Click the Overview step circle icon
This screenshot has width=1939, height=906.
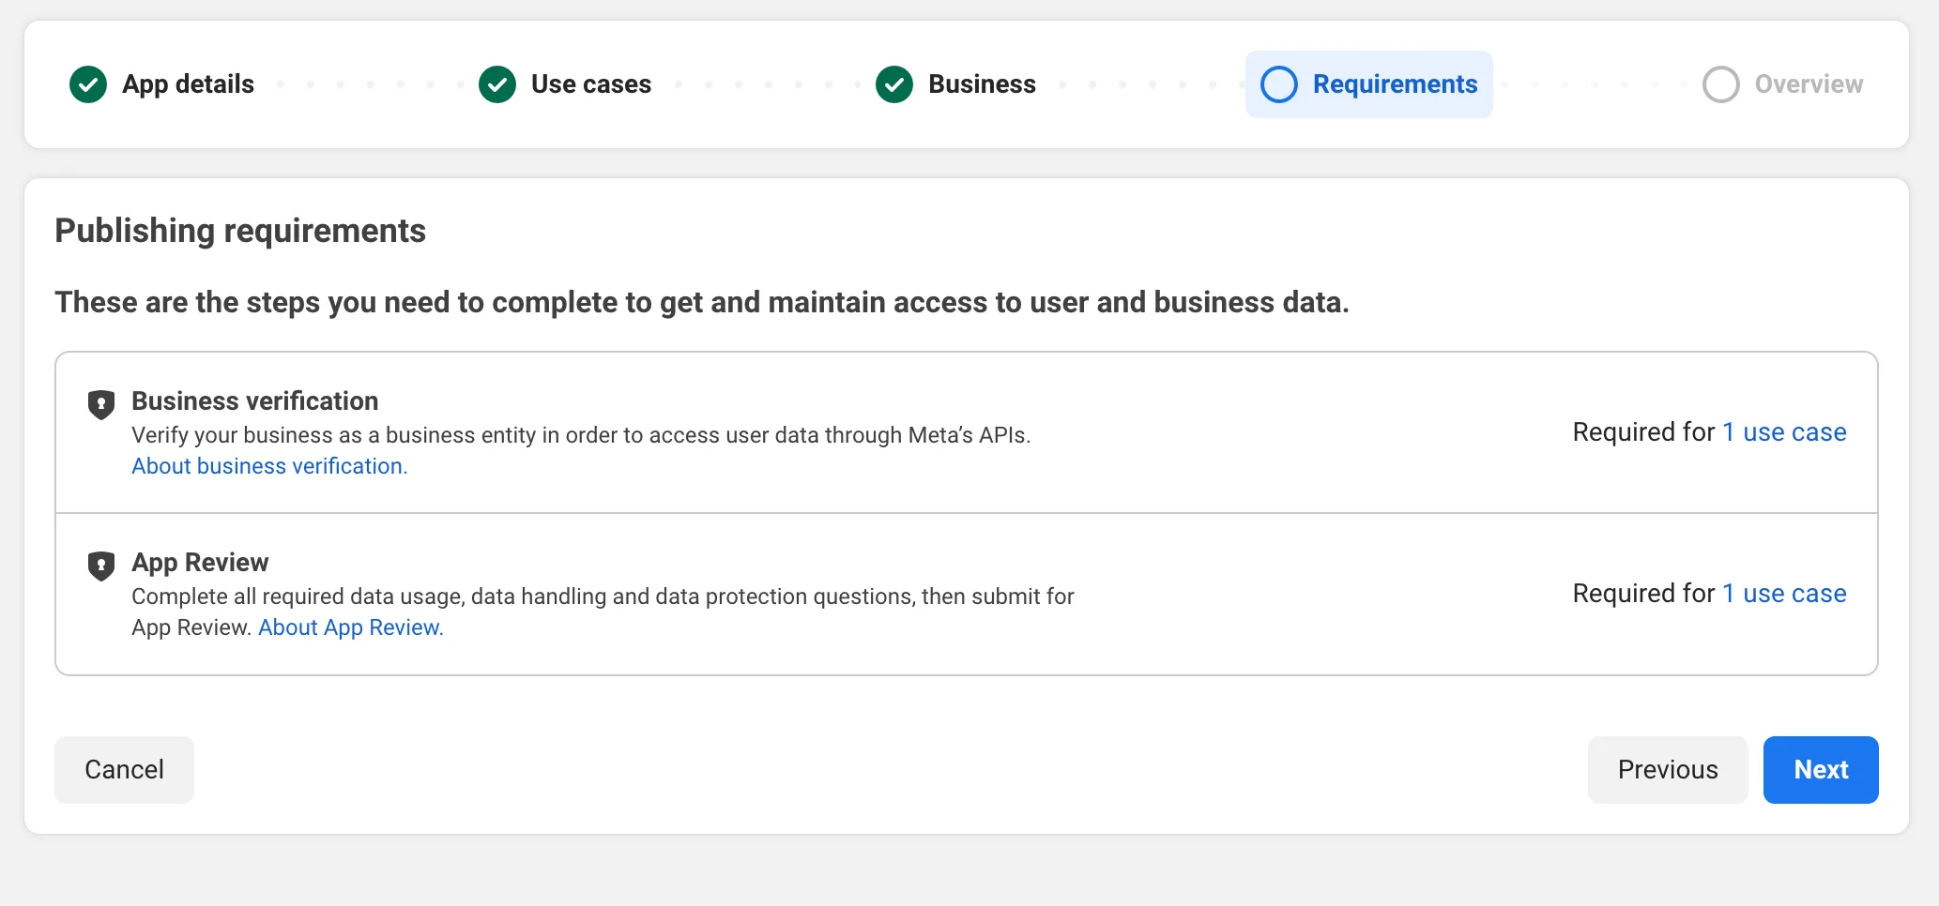pyautogui.click(x=1721, y=84)
